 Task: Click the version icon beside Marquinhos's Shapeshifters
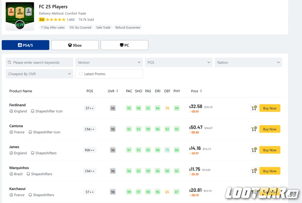click(x=28, y=174)
